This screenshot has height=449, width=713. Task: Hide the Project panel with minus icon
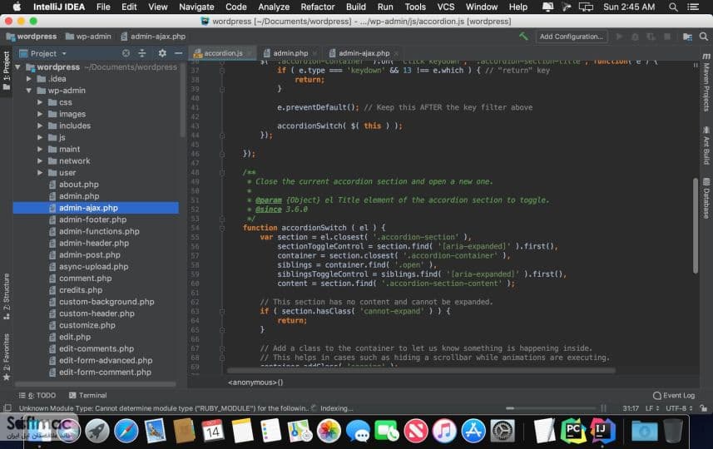click(178, 53)
